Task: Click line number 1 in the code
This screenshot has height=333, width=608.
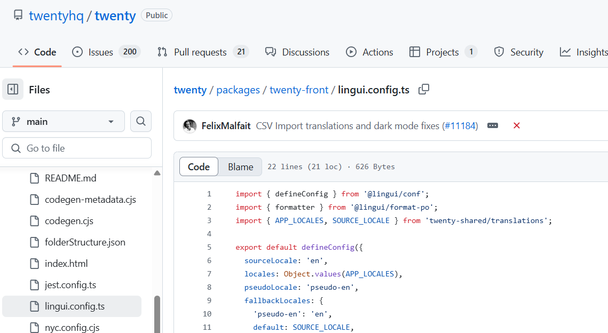Action: click(x=209, y=194)
